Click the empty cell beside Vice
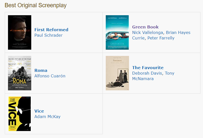The image size is (203, 138). [x=151, y=114]
